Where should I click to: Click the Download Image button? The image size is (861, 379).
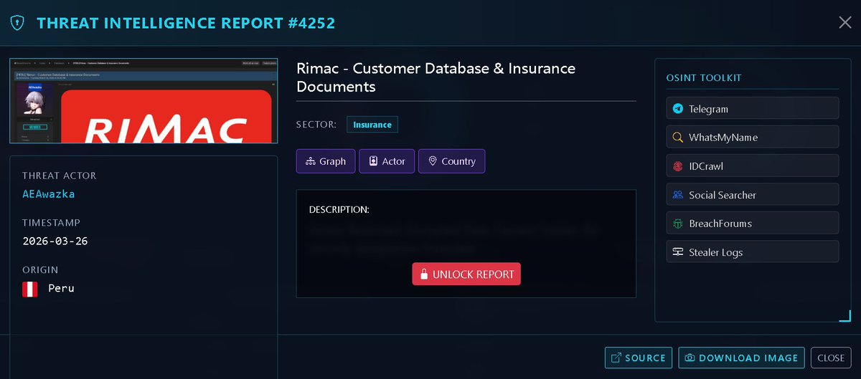click(x=741, y=358)
